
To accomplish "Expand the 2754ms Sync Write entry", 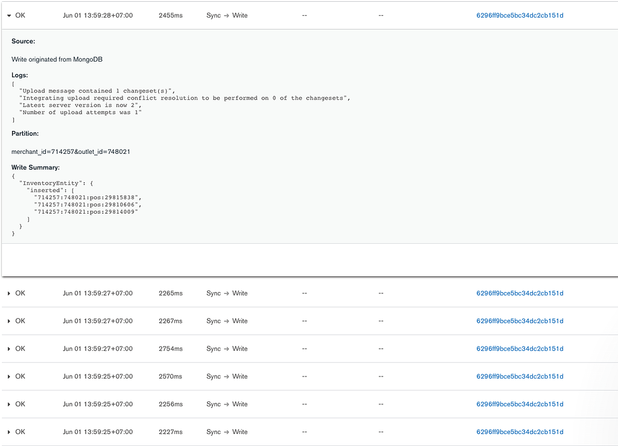I will pyautogui.click(x=9, y=349).
